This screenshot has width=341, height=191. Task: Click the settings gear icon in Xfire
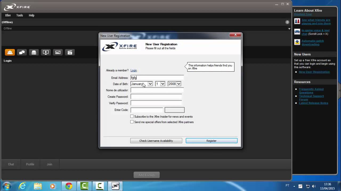click(x=287, y=22)
